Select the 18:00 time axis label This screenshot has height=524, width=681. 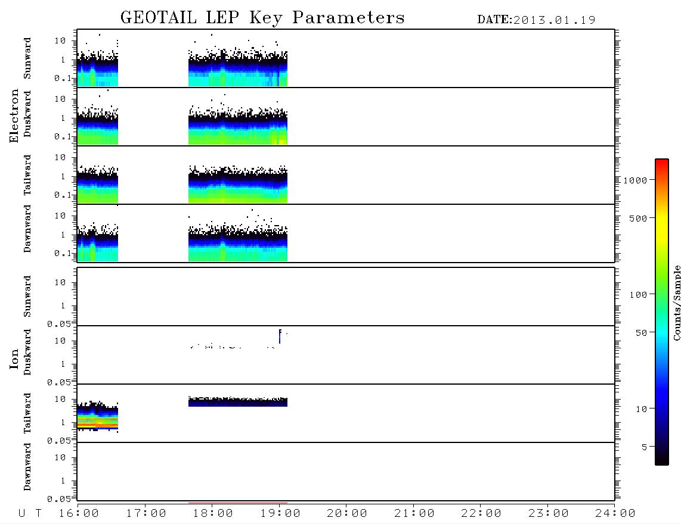(213, 514)
